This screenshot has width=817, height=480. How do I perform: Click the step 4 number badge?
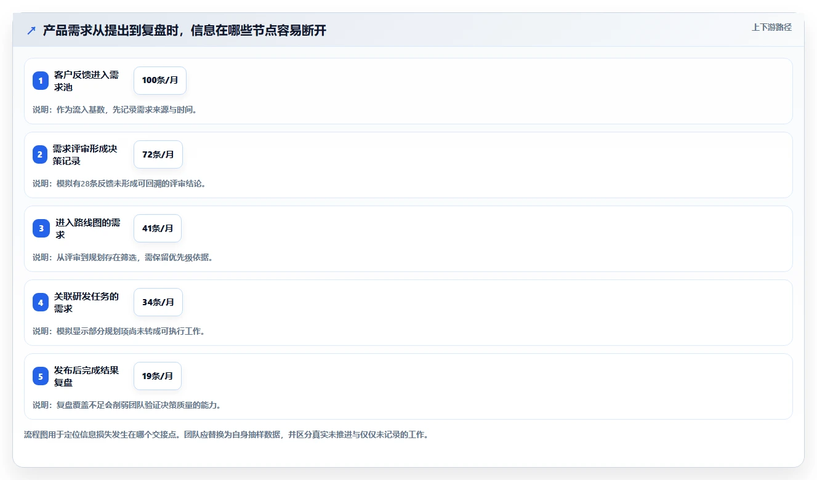pyautogui.click(x=41, y=302)
